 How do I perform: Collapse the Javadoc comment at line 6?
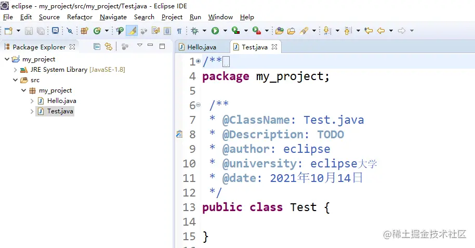pyautogui.click(x=198, y=105)
